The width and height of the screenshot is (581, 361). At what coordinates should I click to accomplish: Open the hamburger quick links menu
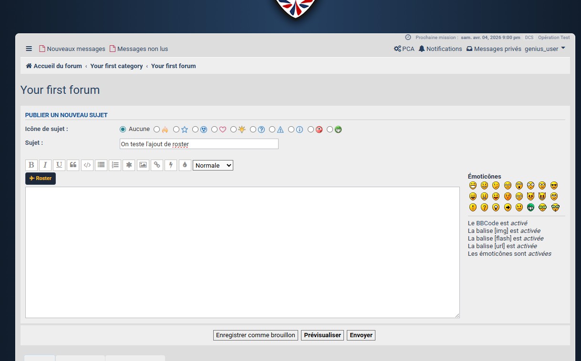29,49
